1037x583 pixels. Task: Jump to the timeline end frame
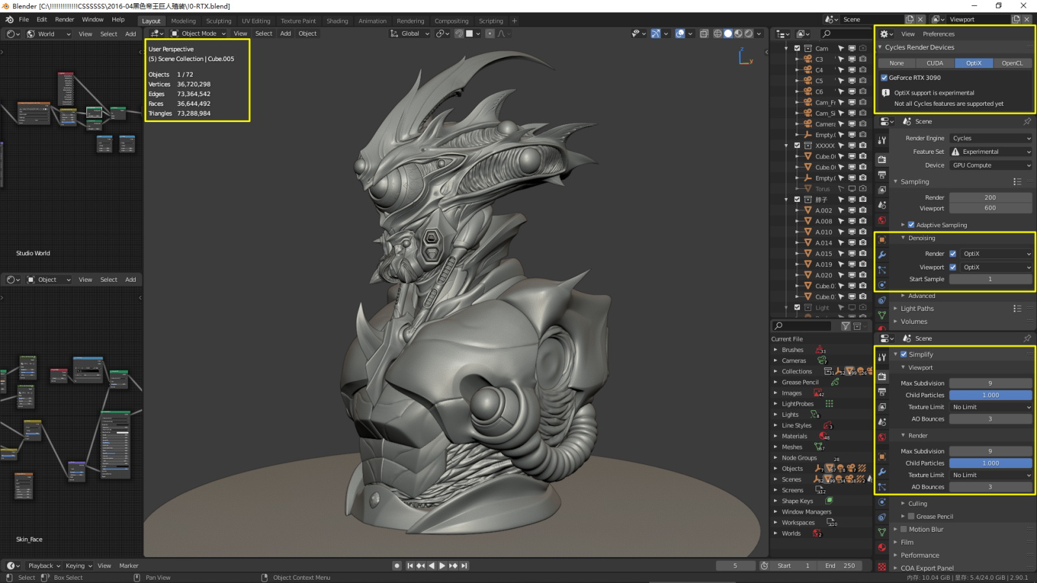pyautogui.click(x=464, y=565)
